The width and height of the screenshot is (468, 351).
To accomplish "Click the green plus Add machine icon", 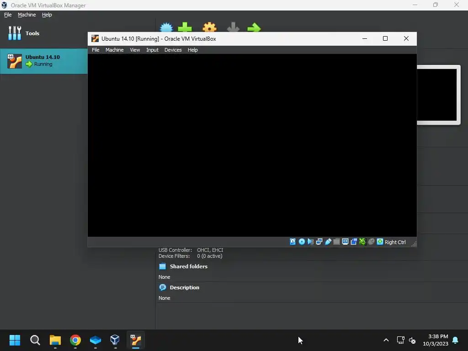I will point(185,27).
